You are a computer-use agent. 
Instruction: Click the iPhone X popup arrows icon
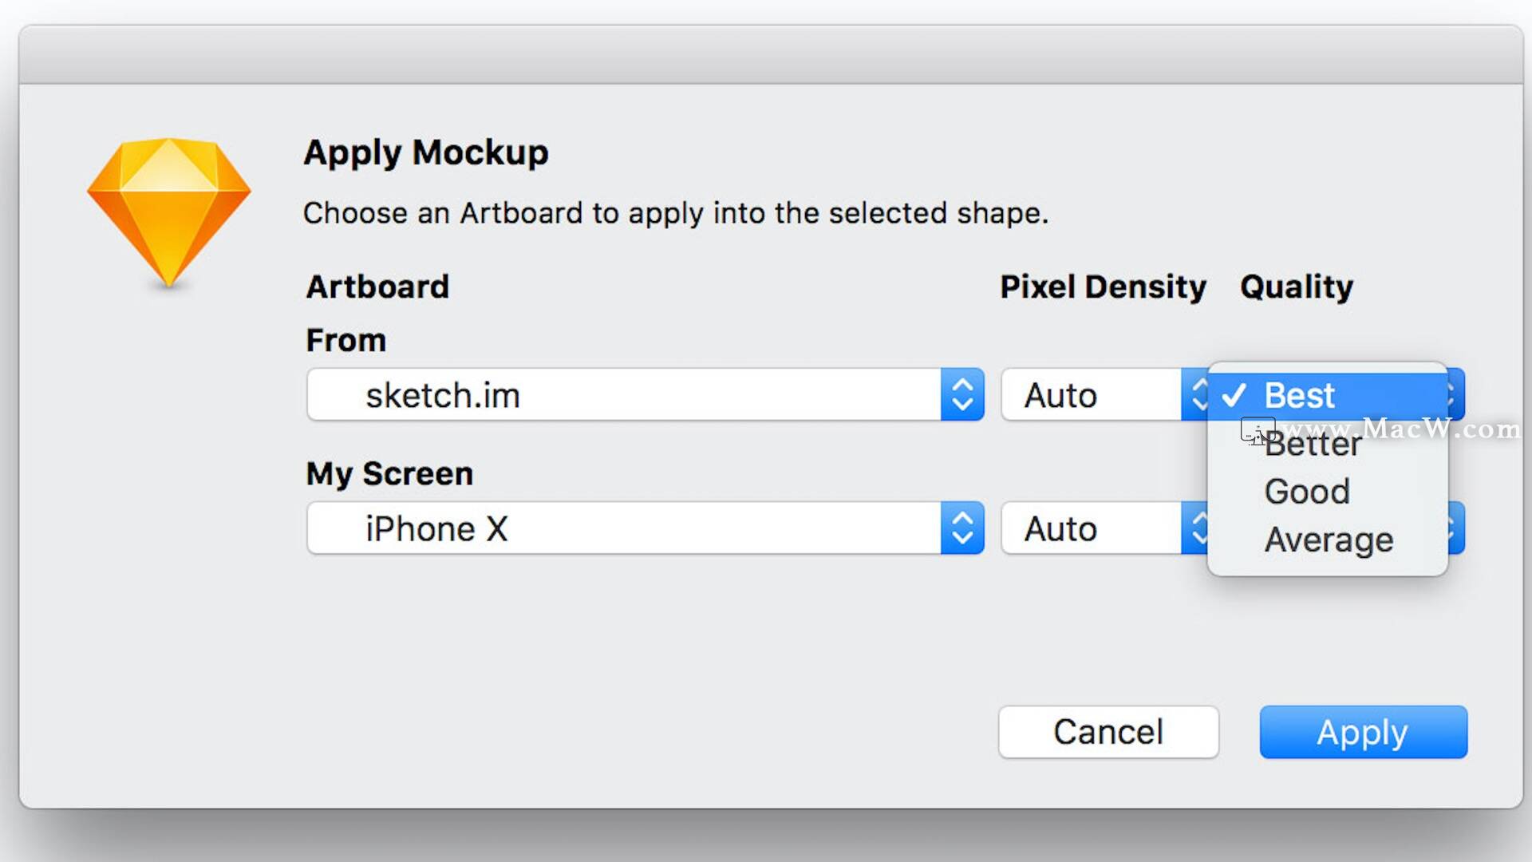pos(962,528)
